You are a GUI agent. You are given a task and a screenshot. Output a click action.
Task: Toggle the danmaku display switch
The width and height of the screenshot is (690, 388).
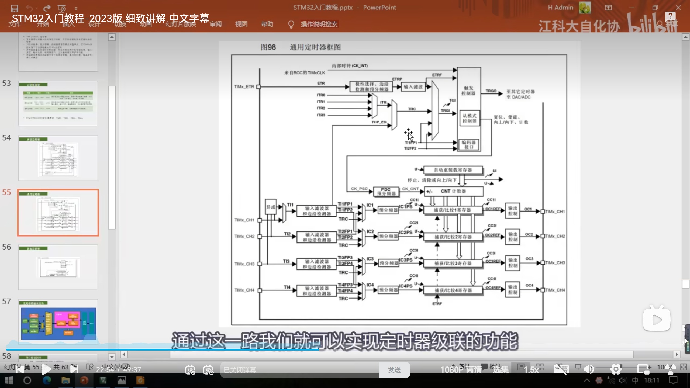point(190,370)
